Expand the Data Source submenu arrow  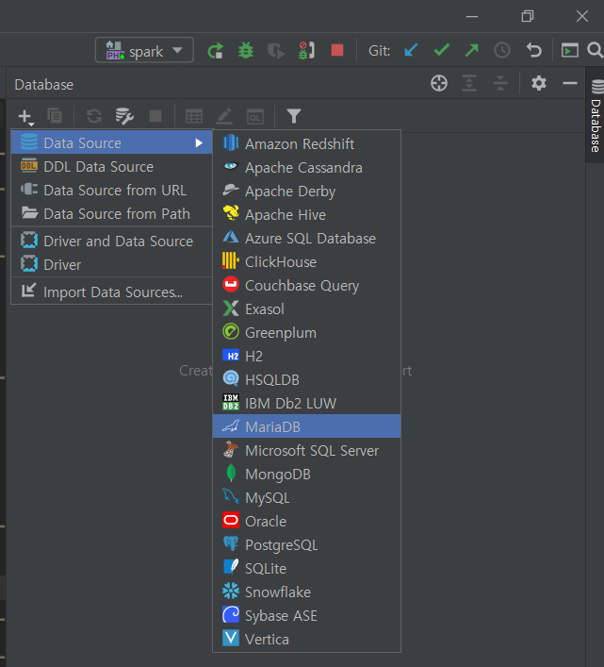point(199,143)
